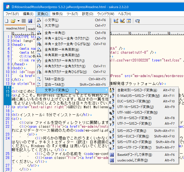Screen dimensions: 184x172
Task: Select SJIS→EUCコード変換(E)
Action: click(x=143, y=136)
